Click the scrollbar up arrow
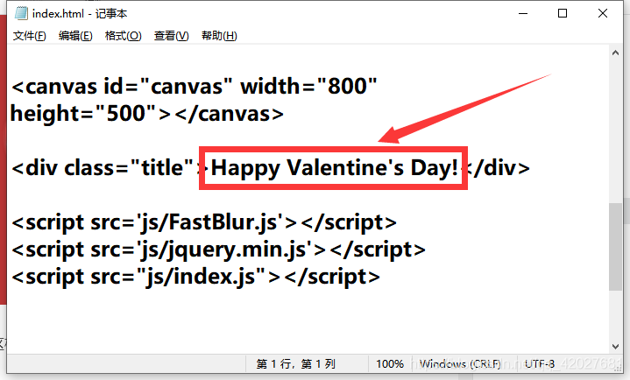 [615, 53]
